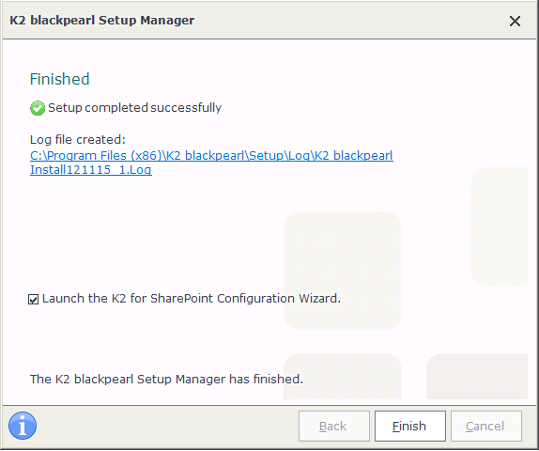Click the 'Finished' heading

pyautogui.click(x=60, y=79)
